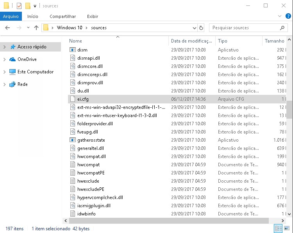This screenshot has width=293, height=233.
Task: Open the Customize Quick Access Toolbar dropdown
Action: point(35,6)
